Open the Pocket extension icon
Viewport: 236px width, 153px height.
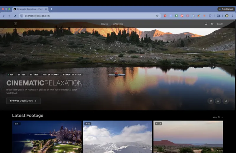coord(188,16)
